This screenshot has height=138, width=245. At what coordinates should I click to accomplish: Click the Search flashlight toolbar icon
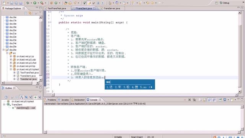(x=75, y=3)
